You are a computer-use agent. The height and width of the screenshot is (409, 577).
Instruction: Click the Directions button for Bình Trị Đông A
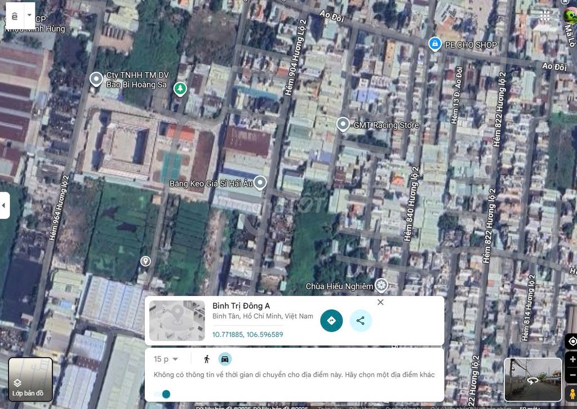pyautogui.click(x=331, y=321)
